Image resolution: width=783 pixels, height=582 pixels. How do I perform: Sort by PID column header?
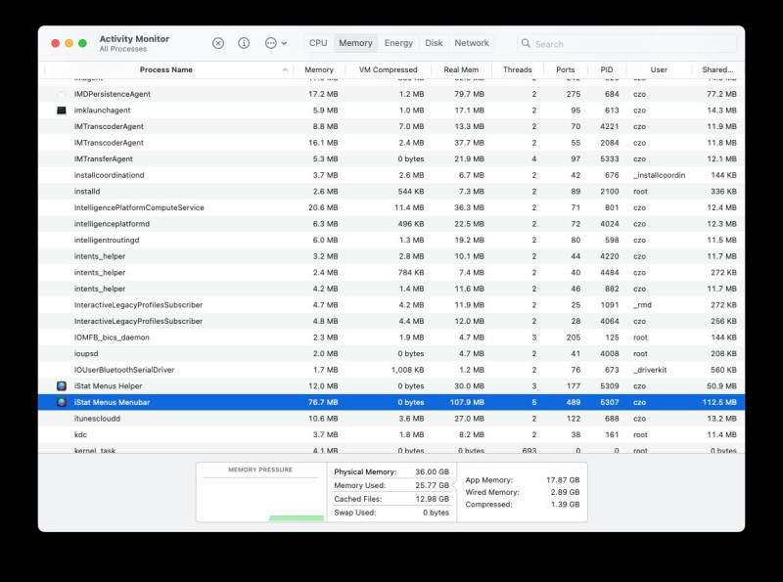607,69
